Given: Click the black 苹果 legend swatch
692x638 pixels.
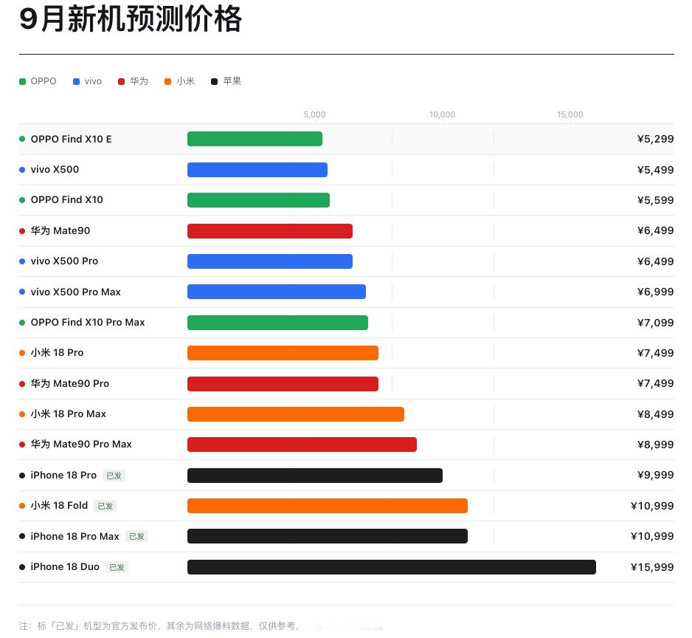Looking at the screenshot, I should click(x=214, y=82).
